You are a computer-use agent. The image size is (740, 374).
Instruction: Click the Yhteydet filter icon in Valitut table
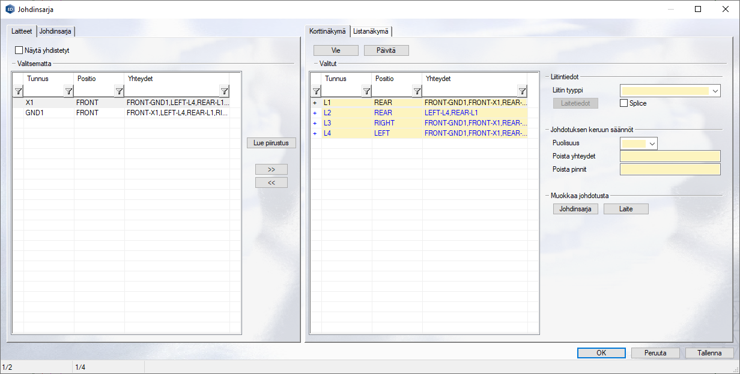[x=522, y=91]
